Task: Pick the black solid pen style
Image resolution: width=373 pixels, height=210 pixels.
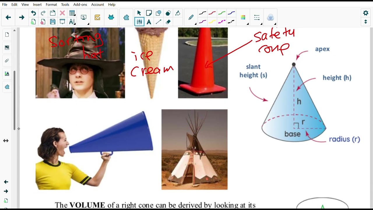Action: pos(203,13)
